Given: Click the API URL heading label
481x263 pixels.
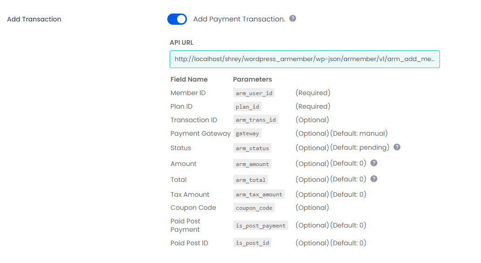Looking at the screenshot, I should [x=181, y=42].
